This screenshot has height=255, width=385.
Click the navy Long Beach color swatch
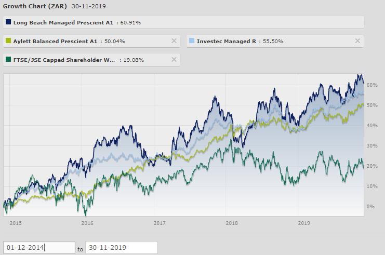coord(8,22)
